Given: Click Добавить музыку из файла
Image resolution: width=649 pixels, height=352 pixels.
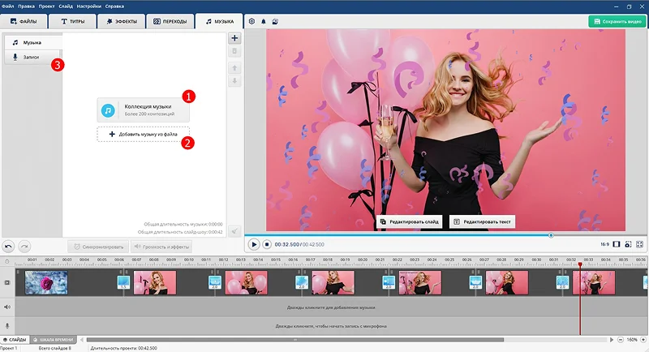Looking at the screenshot, I should pyautogui.click(x=144, y=134).
